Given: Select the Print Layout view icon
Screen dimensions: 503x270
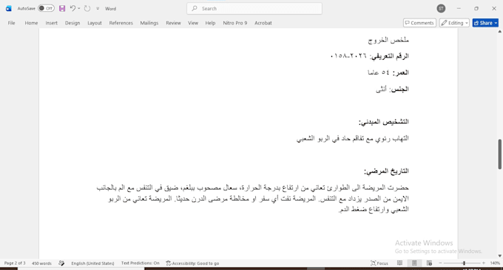Looking at the screenshot, I should point(414,263).
